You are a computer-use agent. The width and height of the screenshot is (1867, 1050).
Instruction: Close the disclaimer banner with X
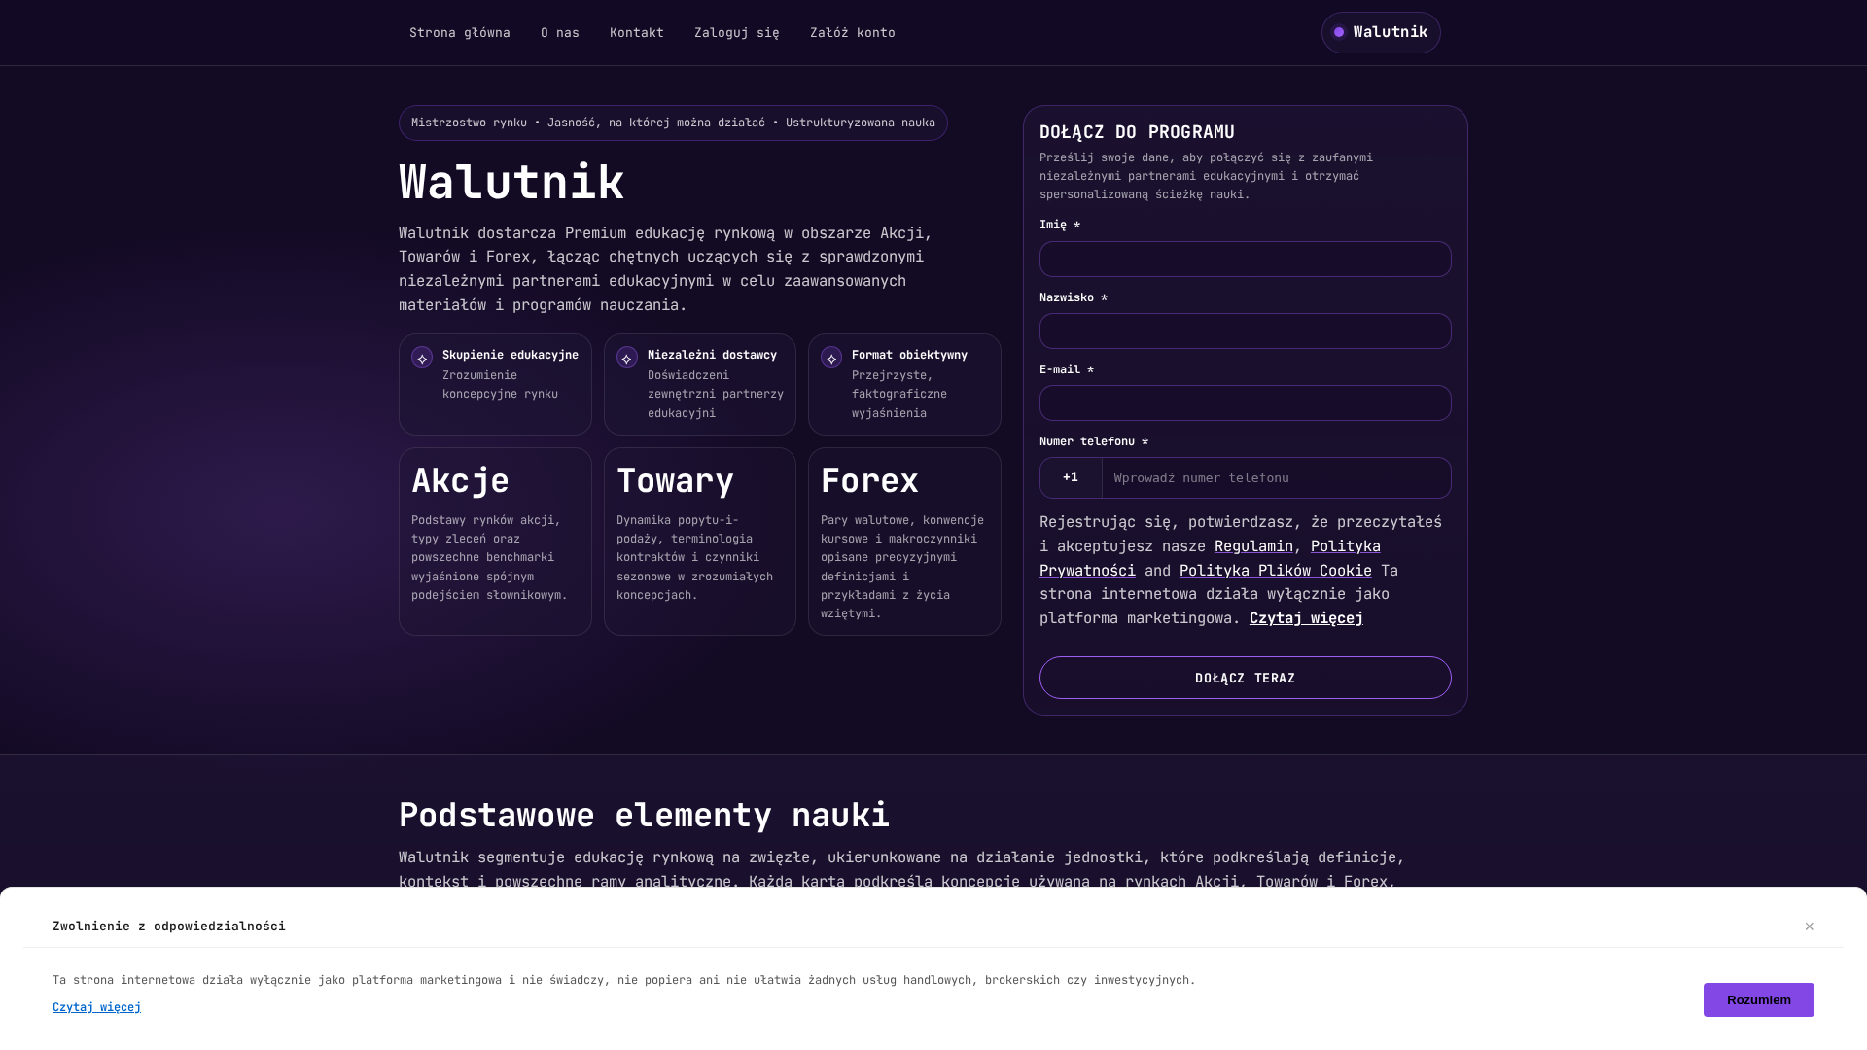(1810, 927)
